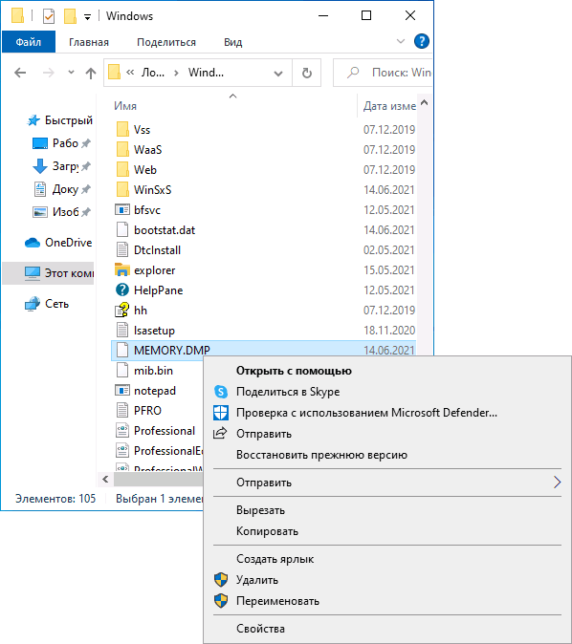
Task: Click the Microsoft Defender shield icon
Action: 221,413
